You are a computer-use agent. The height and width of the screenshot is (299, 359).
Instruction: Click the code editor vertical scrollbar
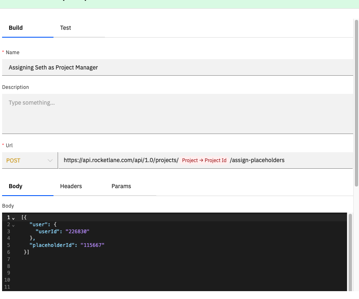pyautogui.click(x=350, y=252)
